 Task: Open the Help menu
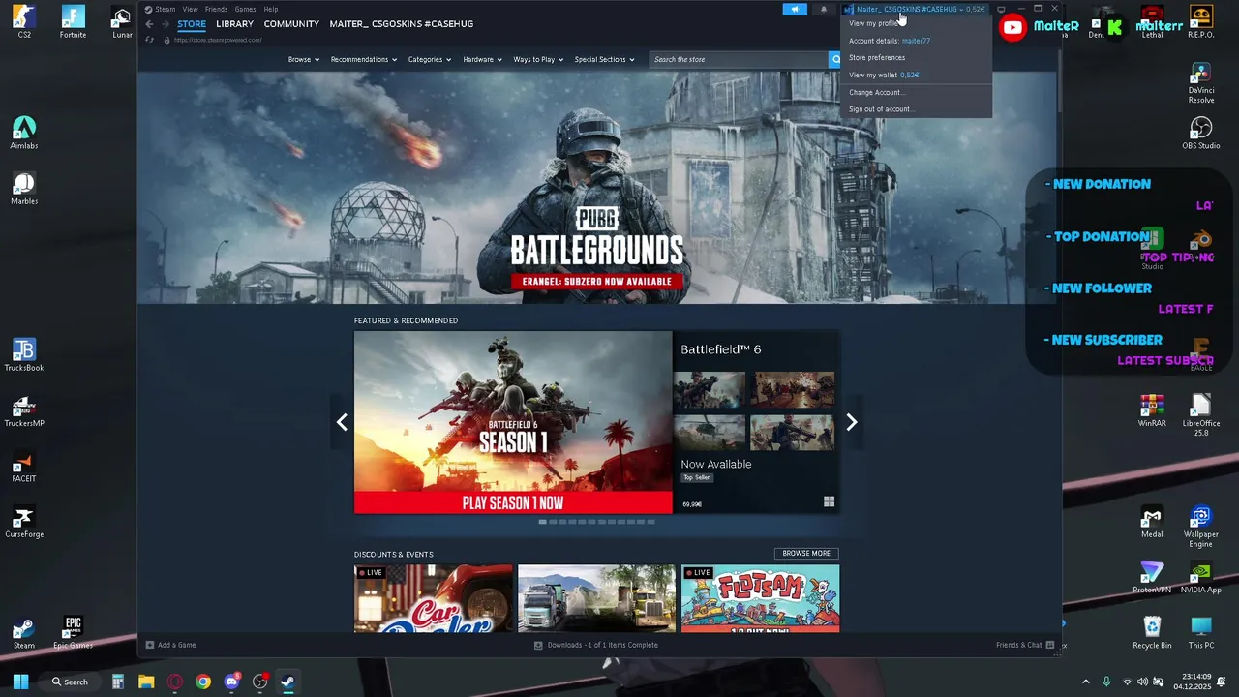(271, 10)
